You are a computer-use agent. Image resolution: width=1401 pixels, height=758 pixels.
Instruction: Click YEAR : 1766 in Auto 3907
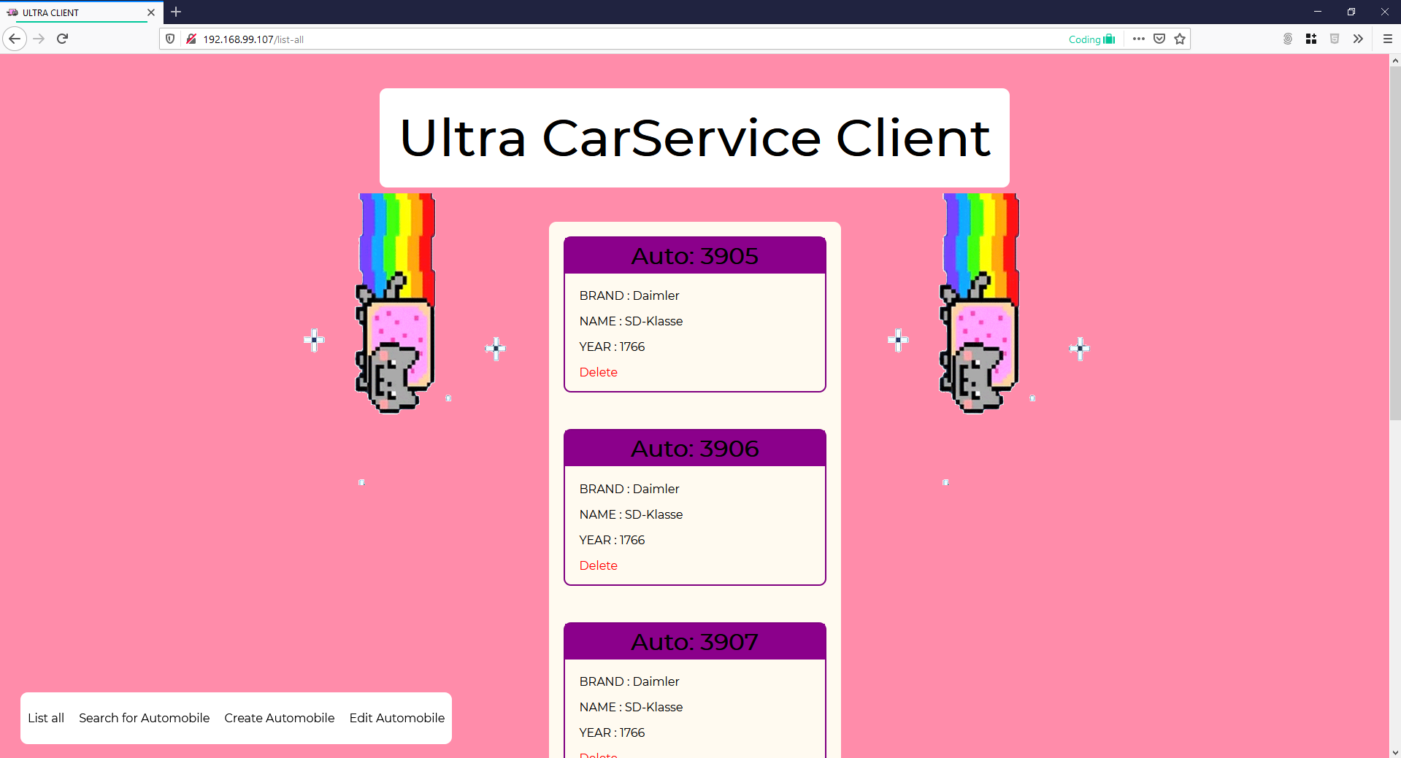613,732
